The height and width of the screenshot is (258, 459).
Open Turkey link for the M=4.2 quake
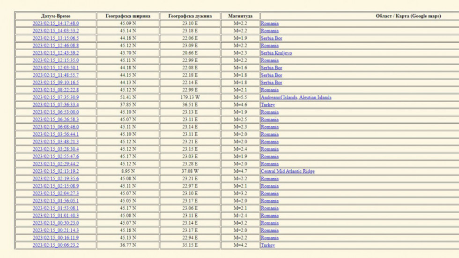(x=267, y=245)
